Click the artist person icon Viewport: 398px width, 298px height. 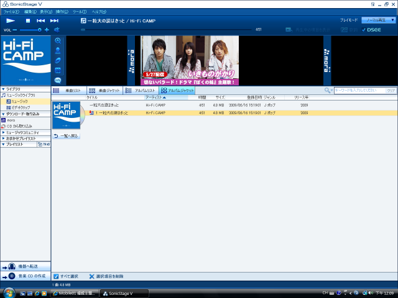[58, 51]
